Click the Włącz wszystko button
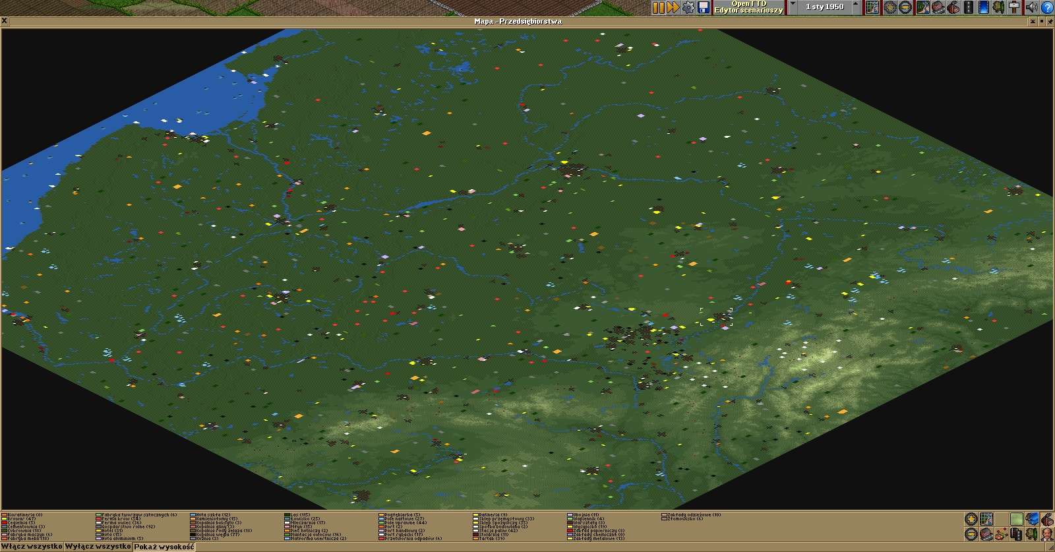Viewport: 1055px width, 552px height. [x=32, y=547]
